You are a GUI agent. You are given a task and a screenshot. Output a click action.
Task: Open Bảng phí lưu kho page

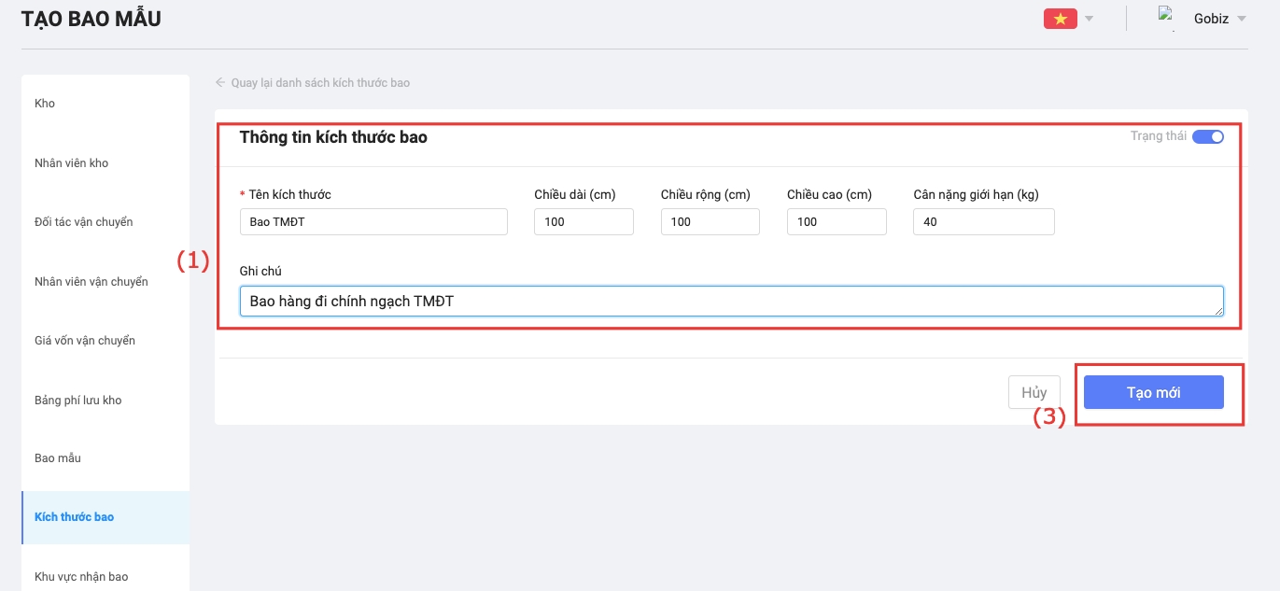[77, 401]
